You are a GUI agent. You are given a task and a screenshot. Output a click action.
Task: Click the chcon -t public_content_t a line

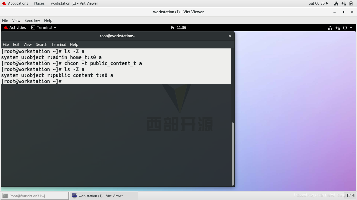71,64
